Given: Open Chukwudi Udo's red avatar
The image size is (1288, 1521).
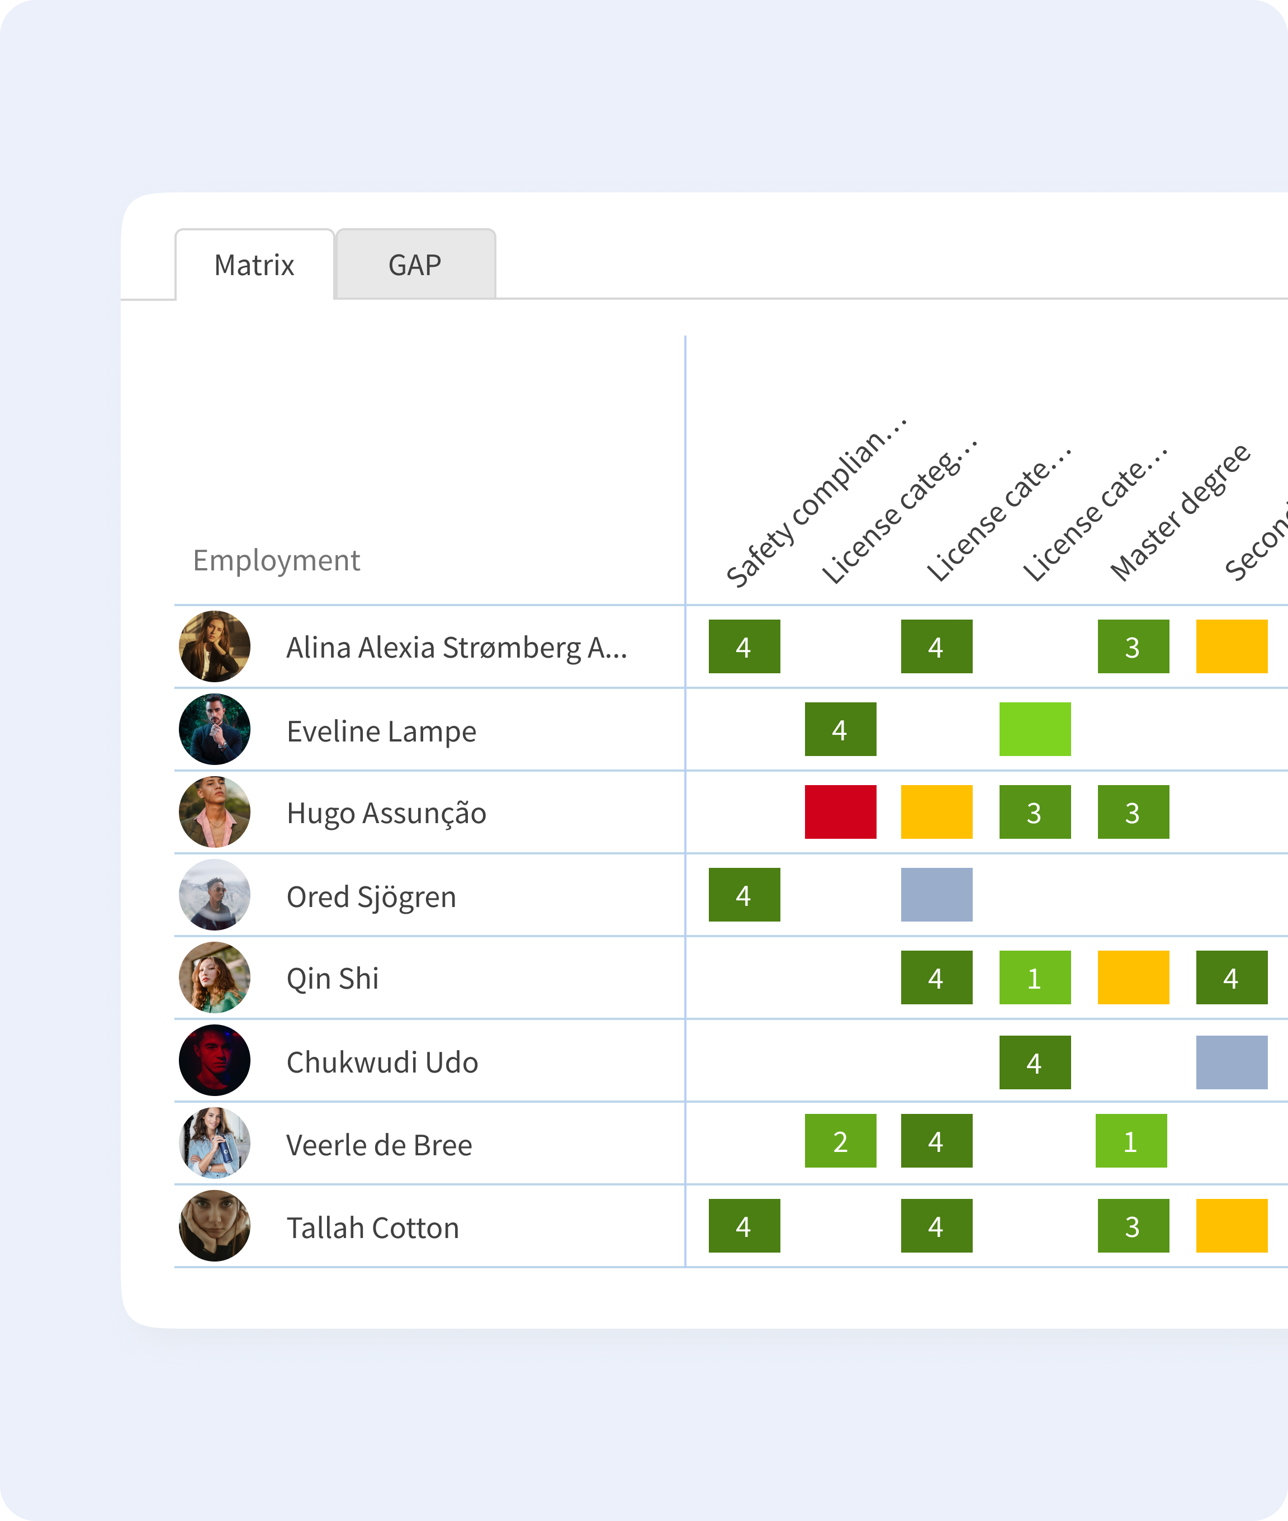Looking at the screenshot, I should 215,1060.
